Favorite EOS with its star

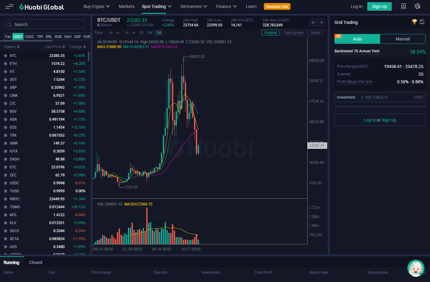click(x=6, y=127)
